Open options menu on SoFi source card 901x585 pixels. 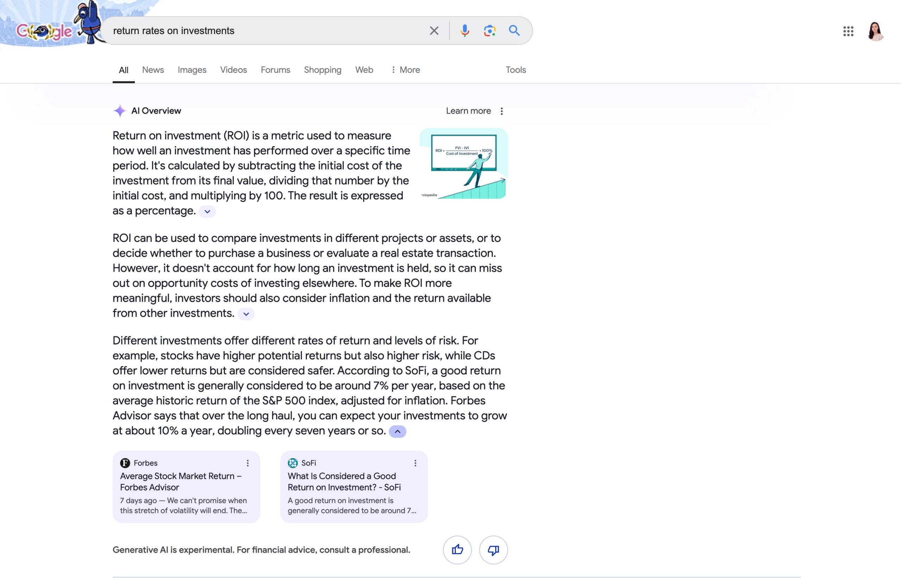coord(415,463)
